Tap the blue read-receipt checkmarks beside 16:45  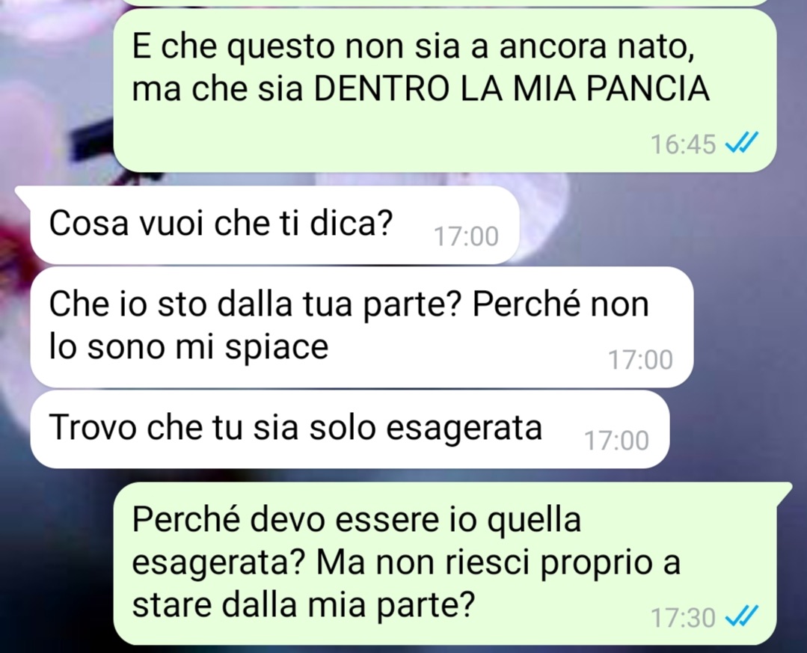coord(741,143)
